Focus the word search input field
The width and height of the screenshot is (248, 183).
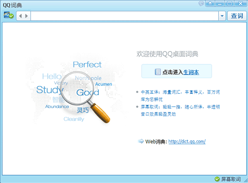[125, 16]
